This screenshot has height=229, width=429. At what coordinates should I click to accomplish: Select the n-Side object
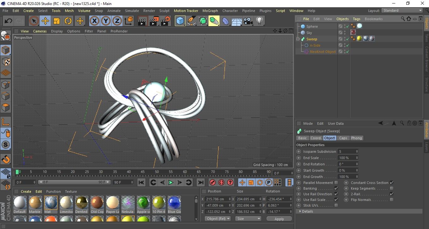pos(315,45)
